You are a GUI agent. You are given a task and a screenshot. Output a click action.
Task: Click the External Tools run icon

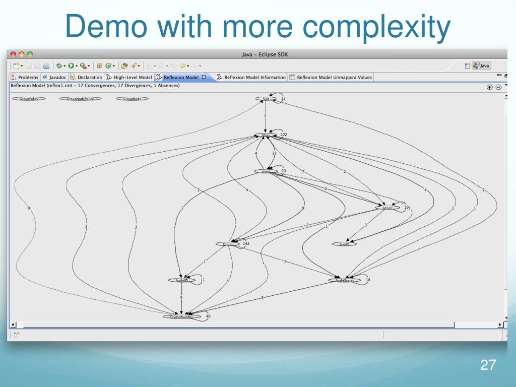(x=83, y=66)
